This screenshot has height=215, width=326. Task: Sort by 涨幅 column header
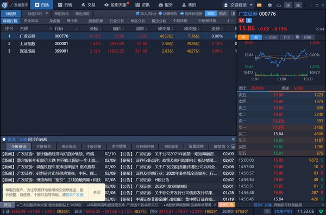coord(95,29)
